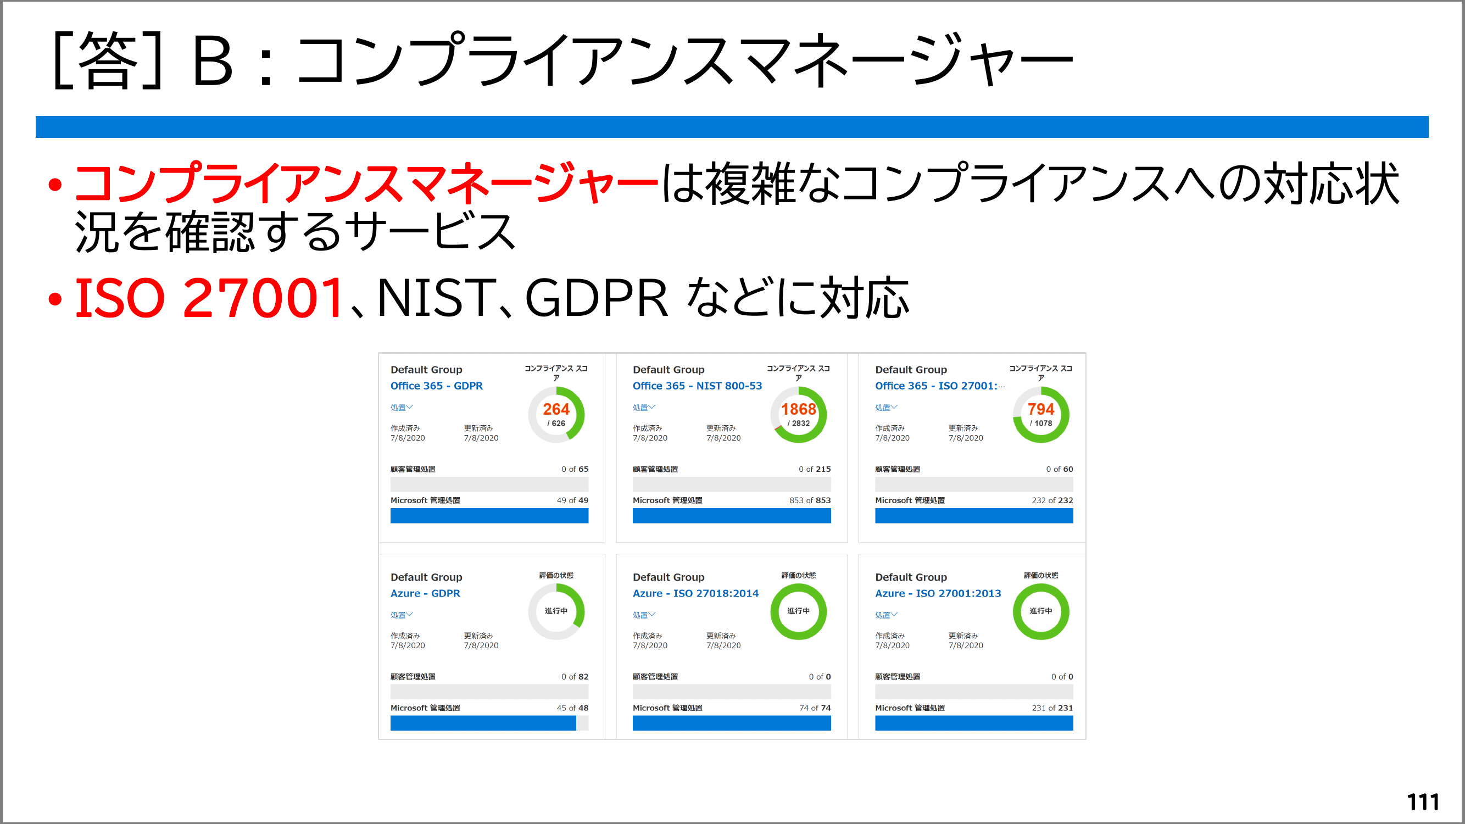
Task: Expand 処置 dropdown in the Office 365 GDPR card
Action: [x=402, y=407]
